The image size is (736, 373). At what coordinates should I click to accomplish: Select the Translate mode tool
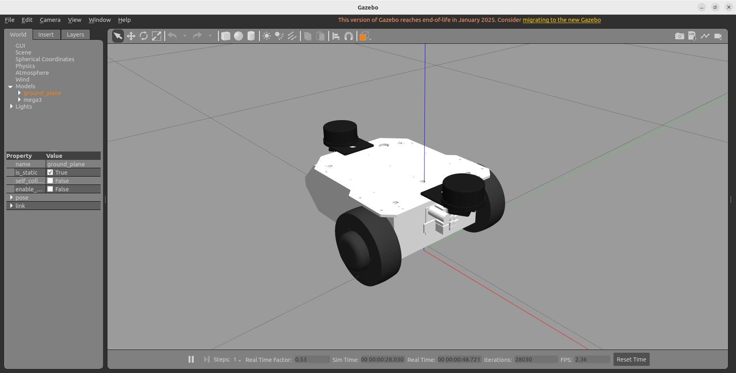(x=131, y=36)
